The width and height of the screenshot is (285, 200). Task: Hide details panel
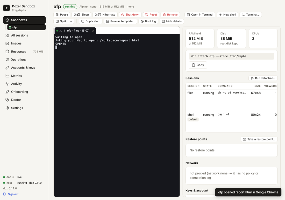point(172,21)
